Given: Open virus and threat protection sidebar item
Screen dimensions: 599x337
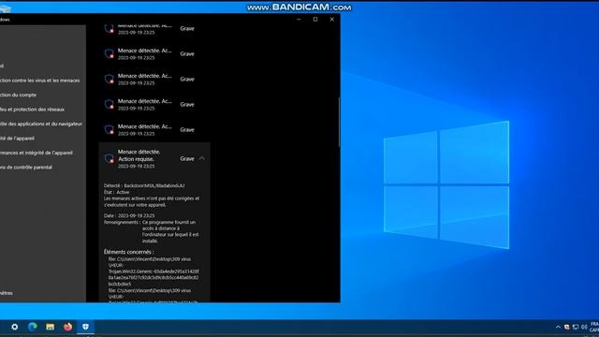Looking at the screenshot, I should 39,81.
